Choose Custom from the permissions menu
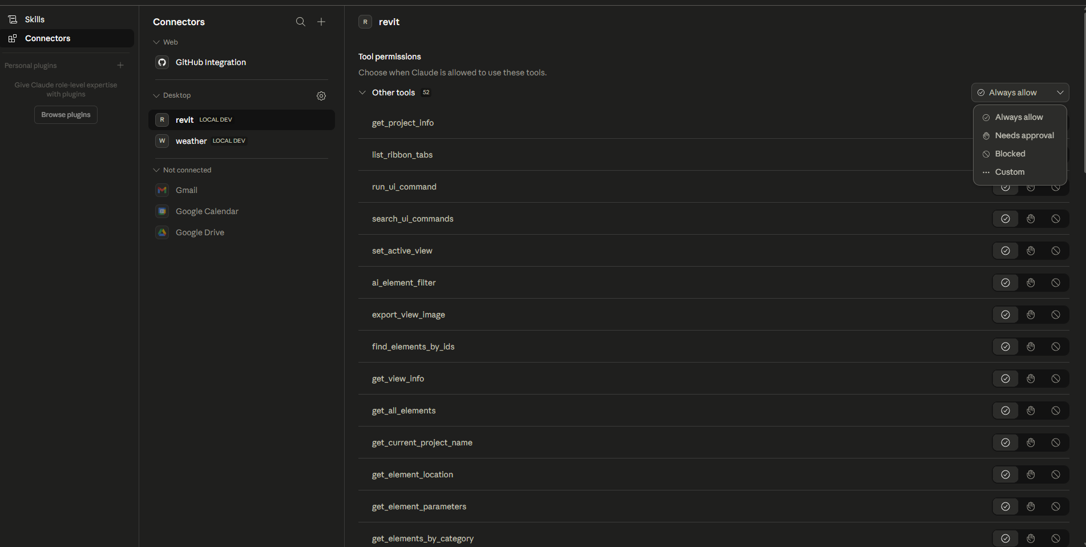 tap(1010, 172)
